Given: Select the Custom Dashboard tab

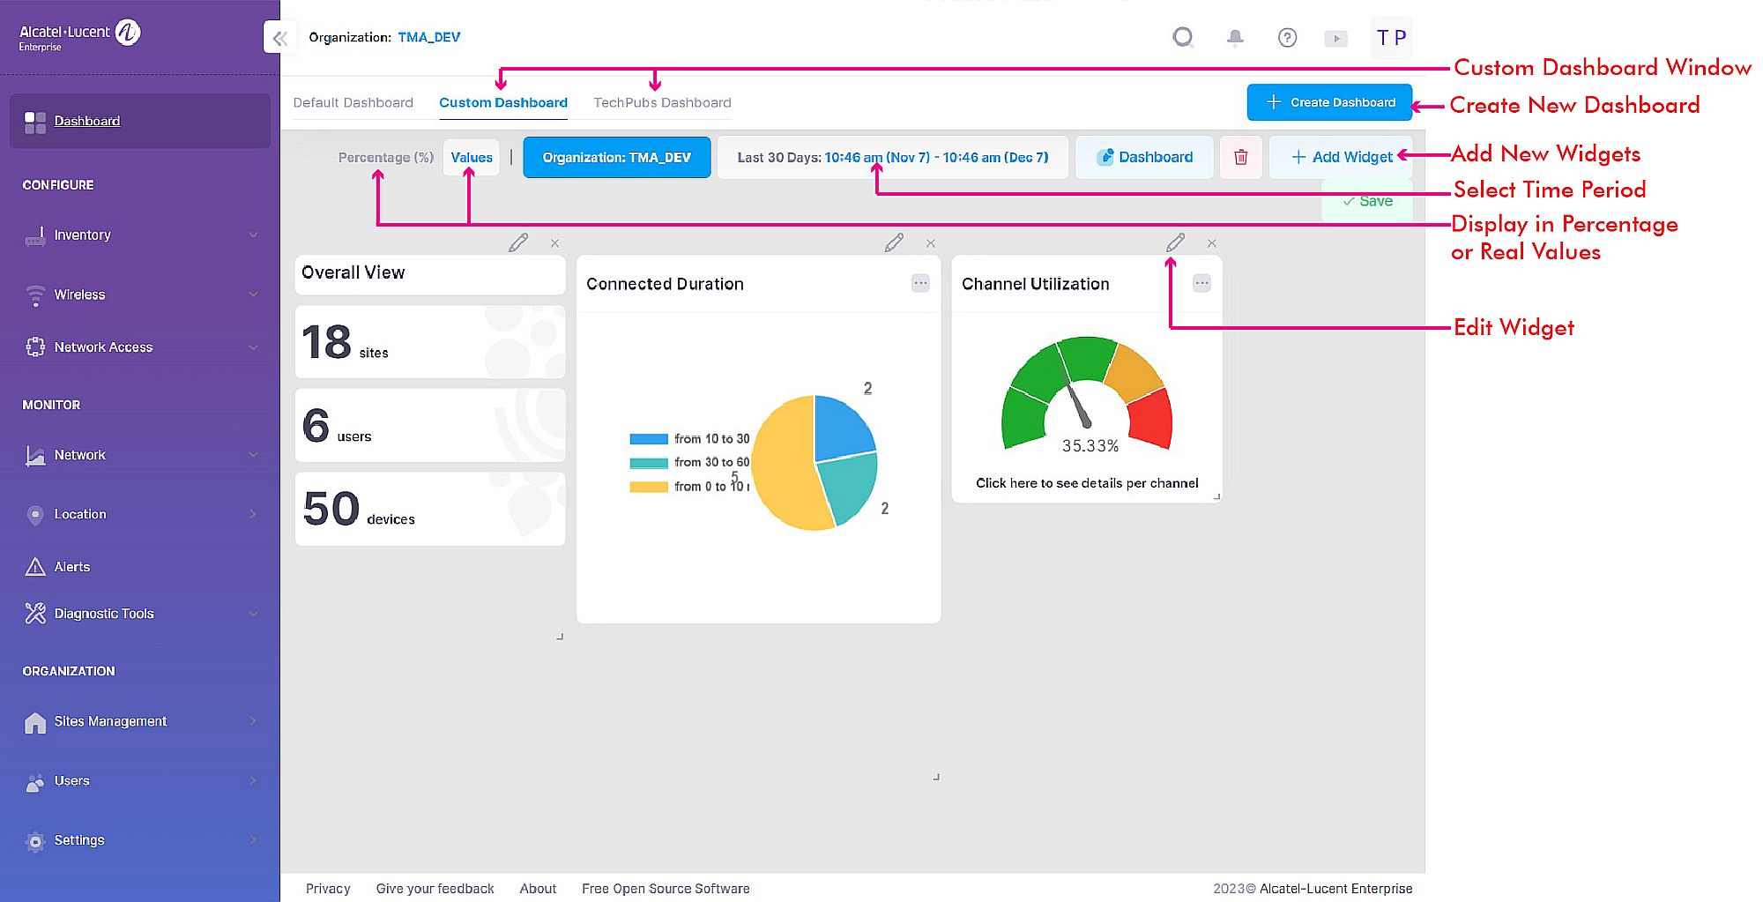Looking at the screenshot, I should pos(503,102).
